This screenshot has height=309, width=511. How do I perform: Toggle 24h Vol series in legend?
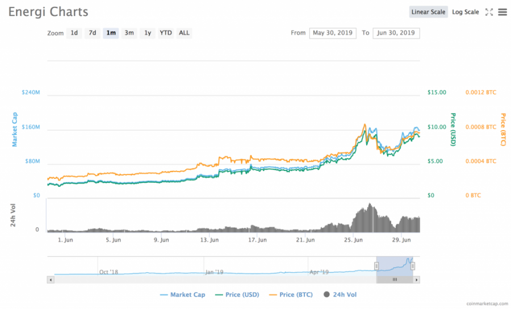(340, 295)
